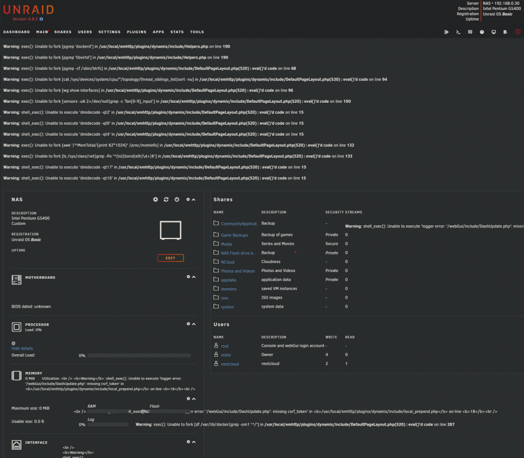This screenshot has width=524, height=458.
Task: Open the Main menu tab
Action: 42,32
